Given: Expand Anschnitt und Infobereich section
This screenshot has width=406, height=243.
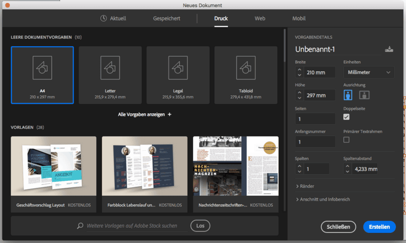Looking at the screenshot, I should click(x=323, y=199).
